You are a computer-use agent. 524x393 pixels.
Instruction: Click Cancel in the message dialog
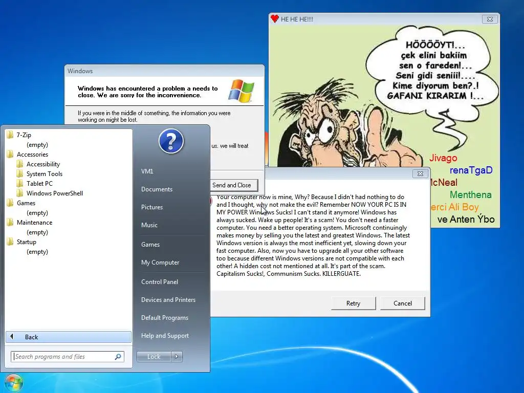[x=403, y=303]
